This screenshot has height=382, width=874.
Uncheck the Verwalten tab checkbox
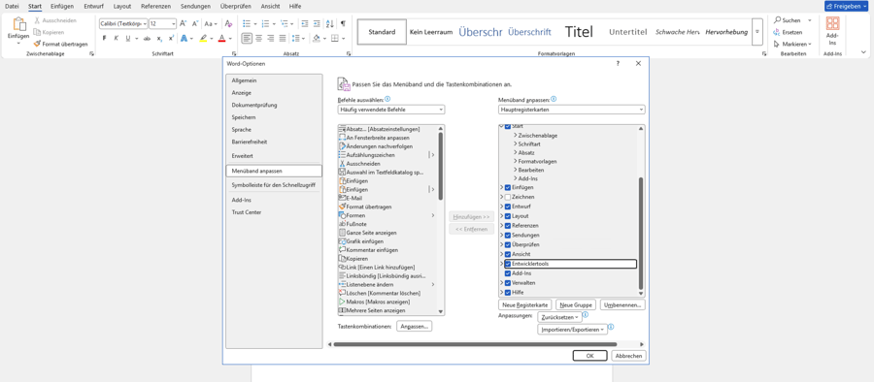pyautogui.click(x=508, y=283)
